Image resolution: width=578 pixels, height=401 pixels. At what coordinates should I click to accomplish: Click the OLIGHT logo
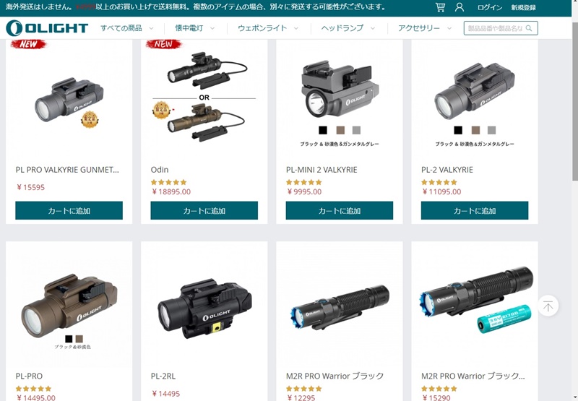47,28
